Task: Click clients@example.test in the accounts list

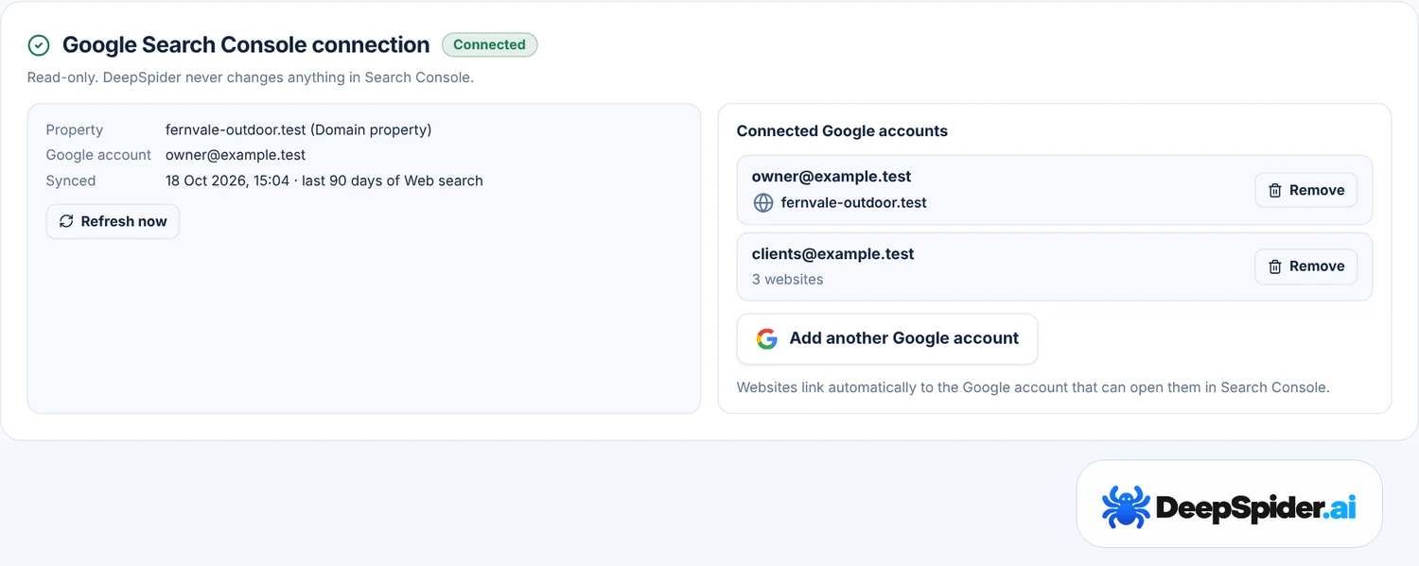Action: [833, 253]
